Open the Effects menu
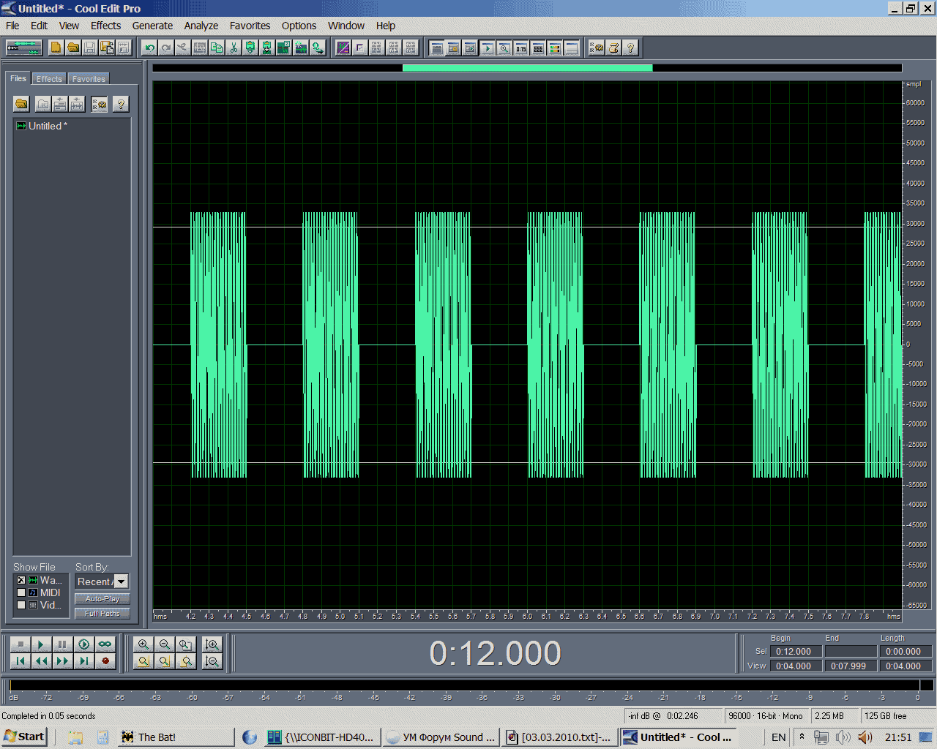The height and width of the screenshot is (749, 937). 105,26
